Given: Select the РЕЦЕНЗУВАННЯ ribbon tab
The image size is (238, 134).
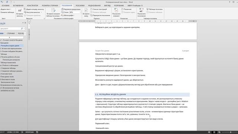Looking at the screenshot, I should (x=94, y=6).
